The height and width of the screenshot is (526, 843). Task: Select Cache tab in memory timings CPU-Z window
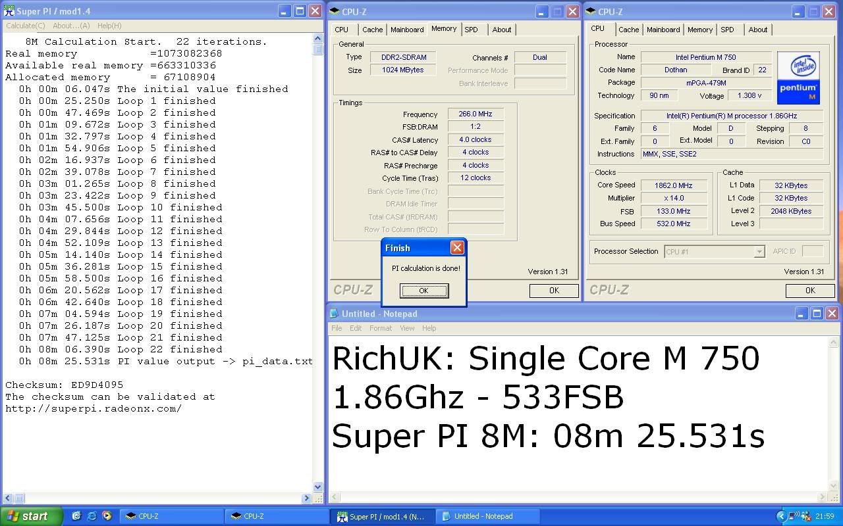coord(372,30)
